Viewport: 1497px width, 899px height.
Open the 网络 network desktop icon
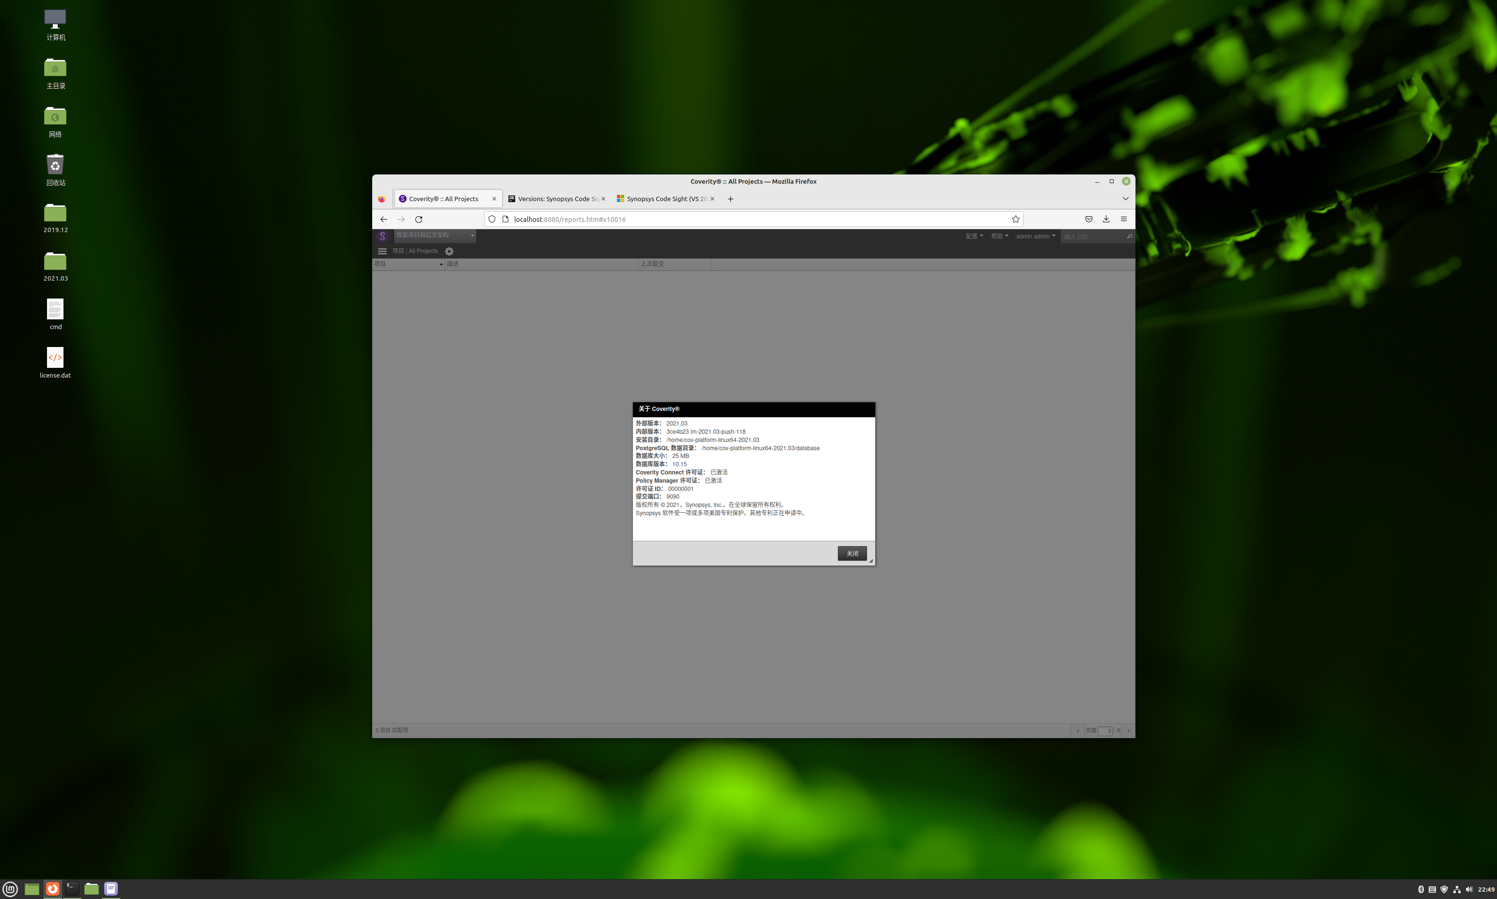55,121
